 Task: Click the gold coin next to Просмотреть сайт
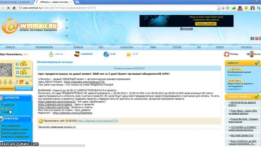41,121
